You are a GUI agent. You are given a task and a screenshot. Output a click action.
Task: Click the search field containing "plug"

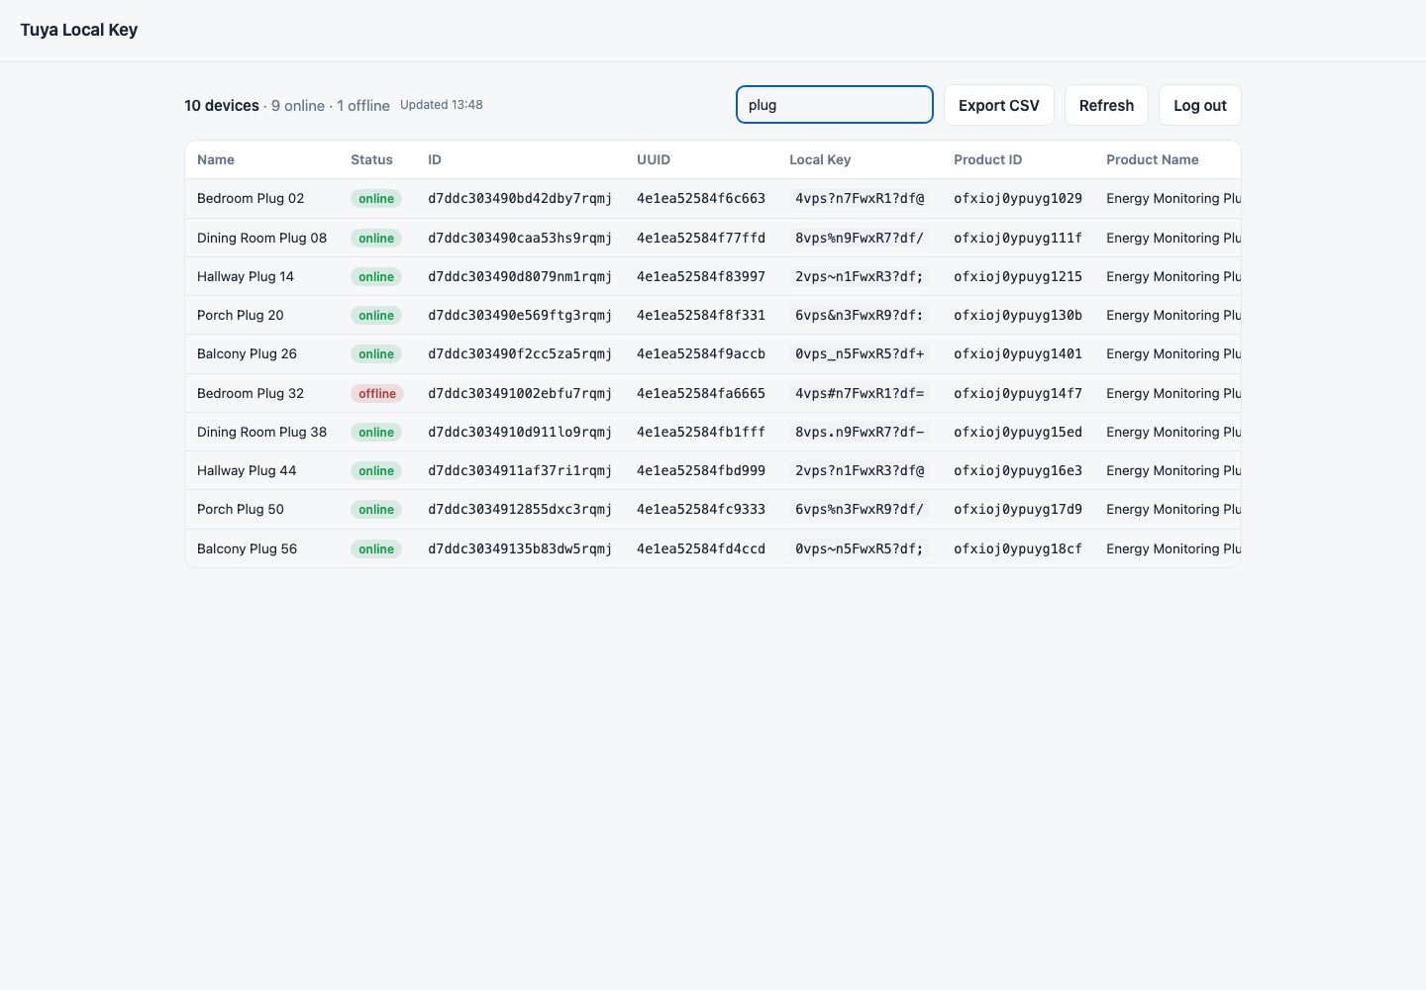(x=835, y=105)
